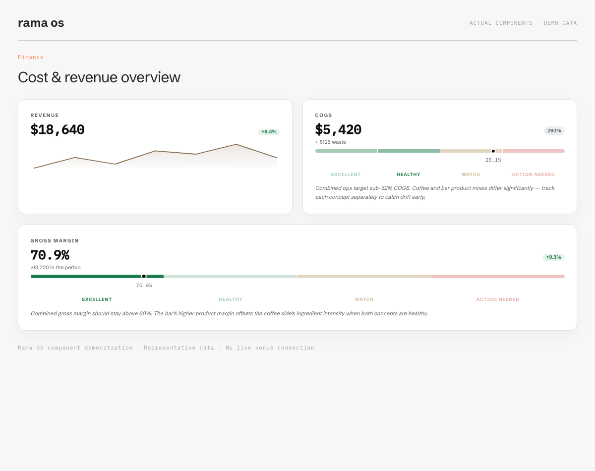Click the + $125 waste note
The height and width of the screenshot is (471, 595).
331,142
